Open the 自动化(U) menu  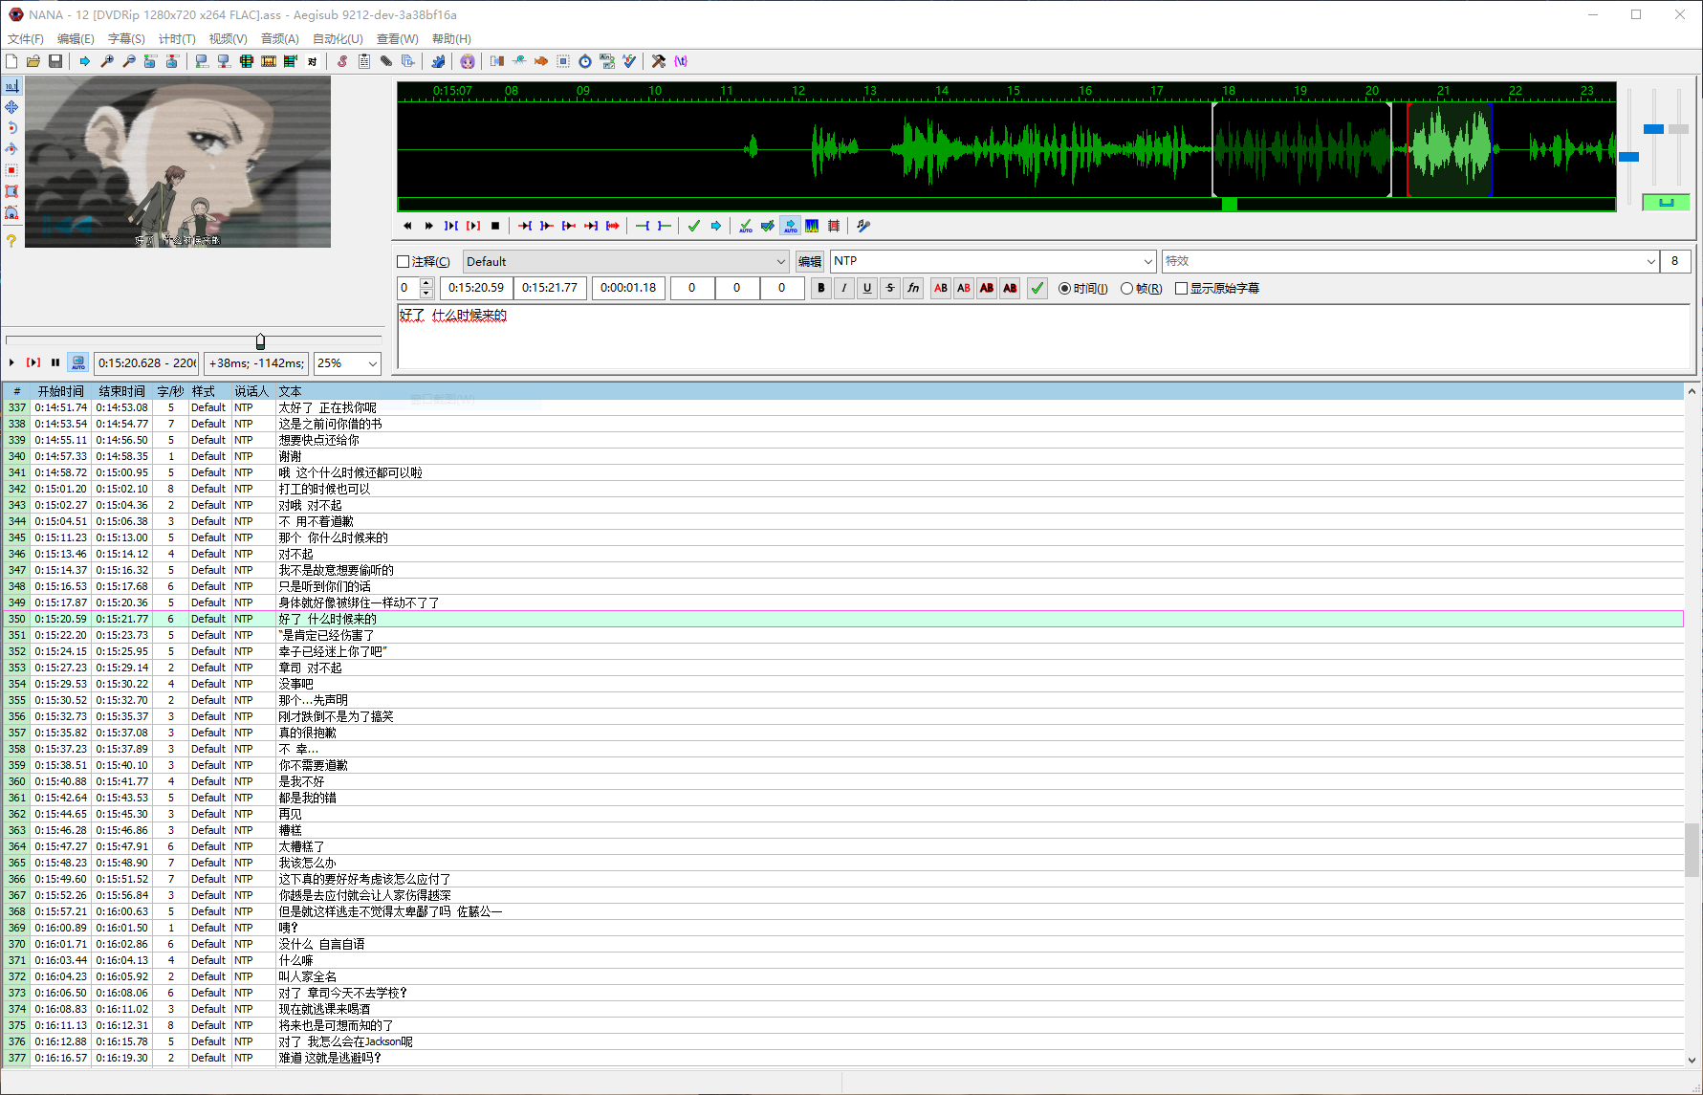(x=338, y=39)
